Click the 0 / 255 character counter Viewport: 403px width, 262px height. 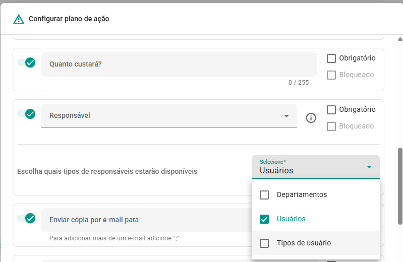(299, 83)
